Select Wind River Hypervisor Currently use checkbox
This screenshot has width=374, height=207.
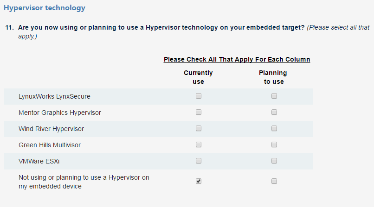(199, 128)
